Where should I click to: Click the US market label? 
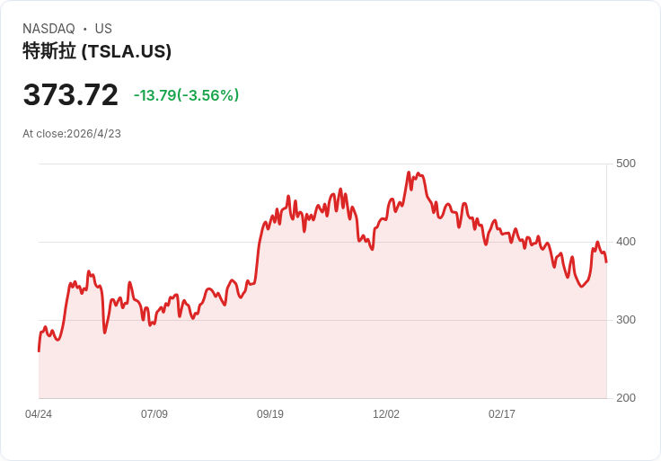point(103,29)
